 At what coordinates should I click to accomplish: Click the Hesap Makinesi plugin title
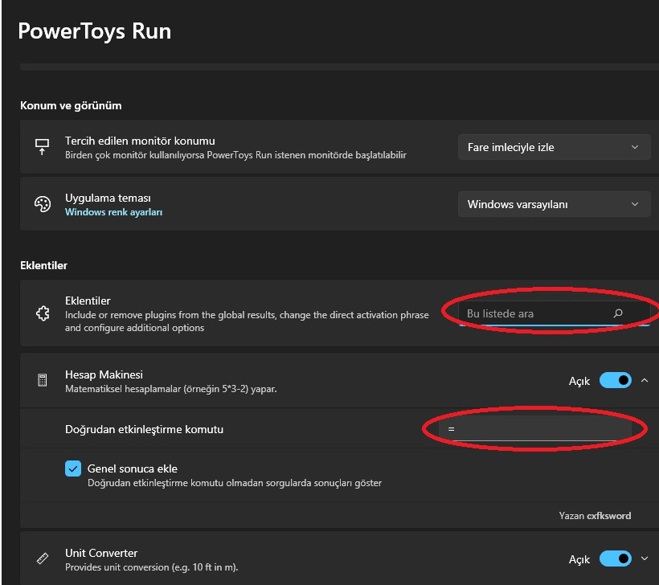tap(104, 374)
